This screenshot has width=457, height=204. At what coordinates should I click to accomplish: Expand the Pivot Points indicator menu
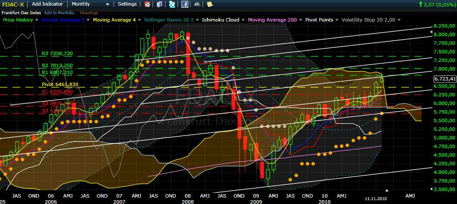pyautogui.click(x=337, y=20)
